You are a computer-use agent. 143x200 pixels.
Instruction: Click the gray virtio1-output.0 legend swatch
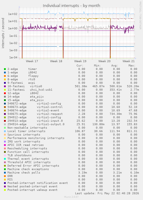[5, 124]
